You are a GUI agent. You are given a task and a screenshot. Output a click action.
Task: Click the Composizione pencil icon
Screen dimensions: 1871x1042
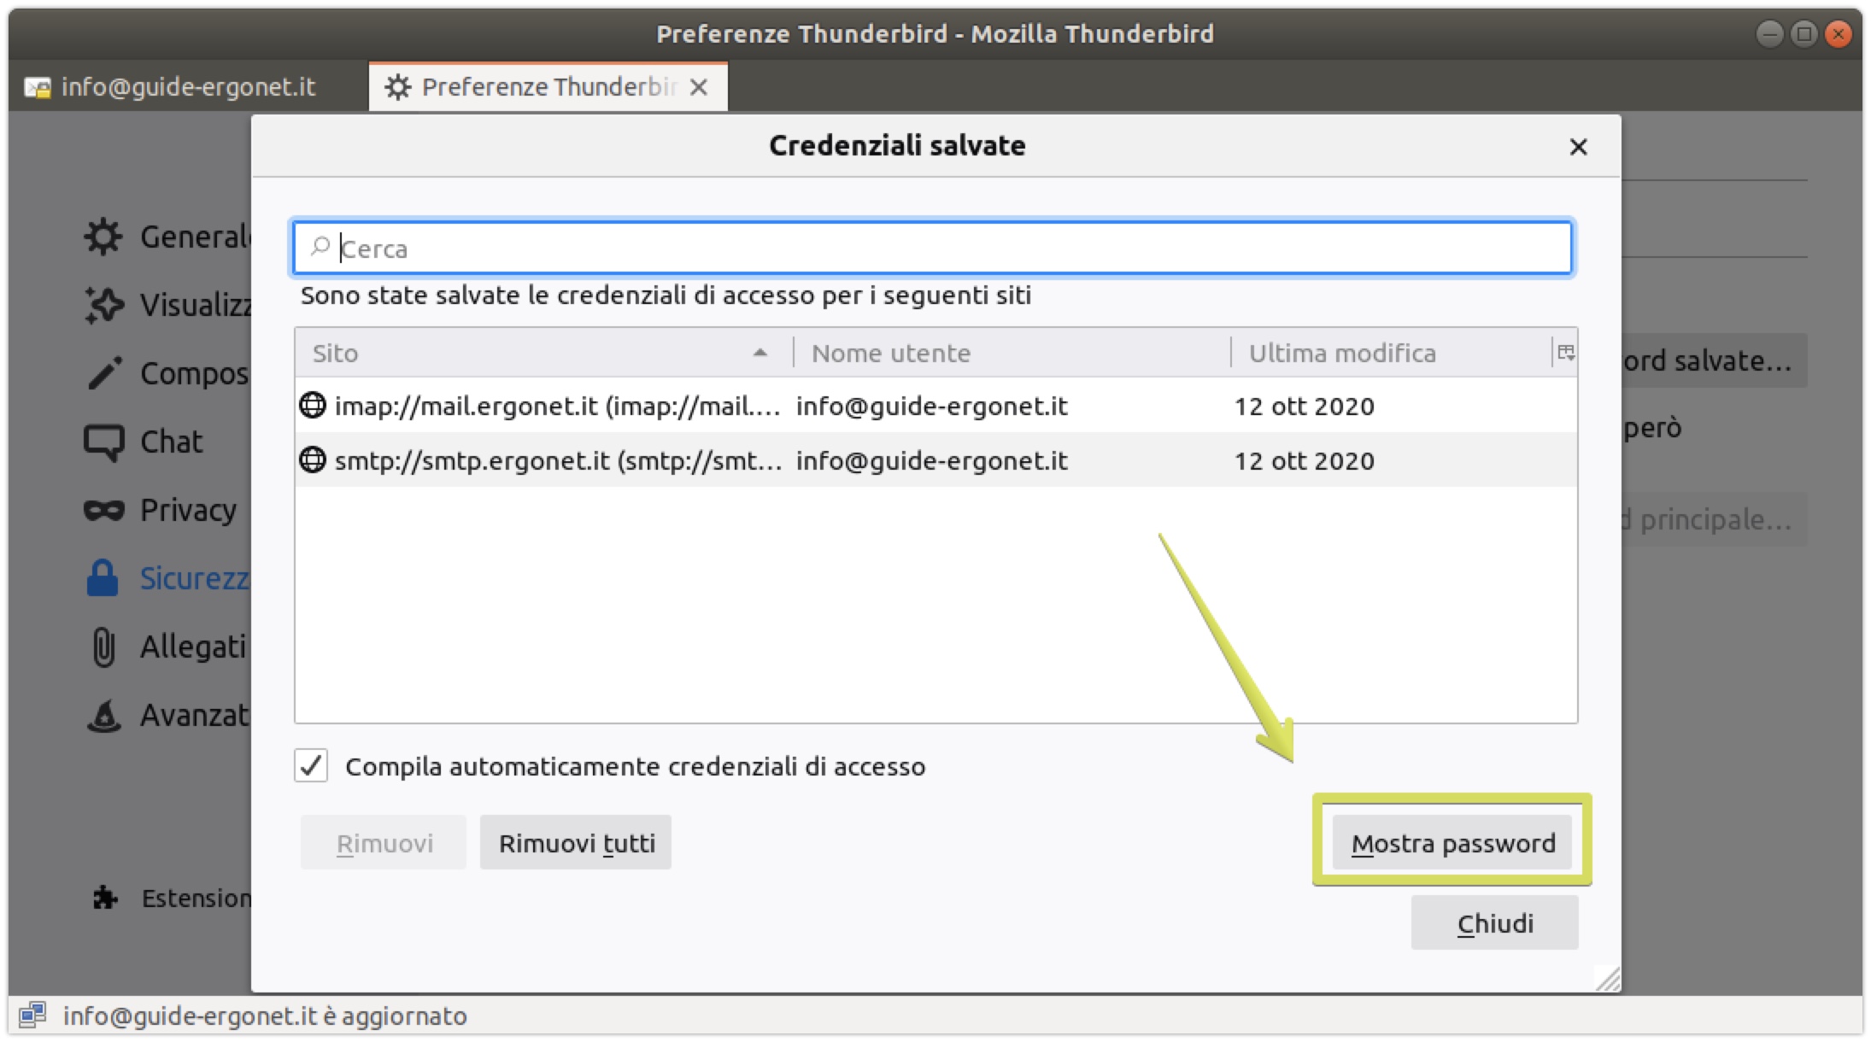tap(104, 373)
